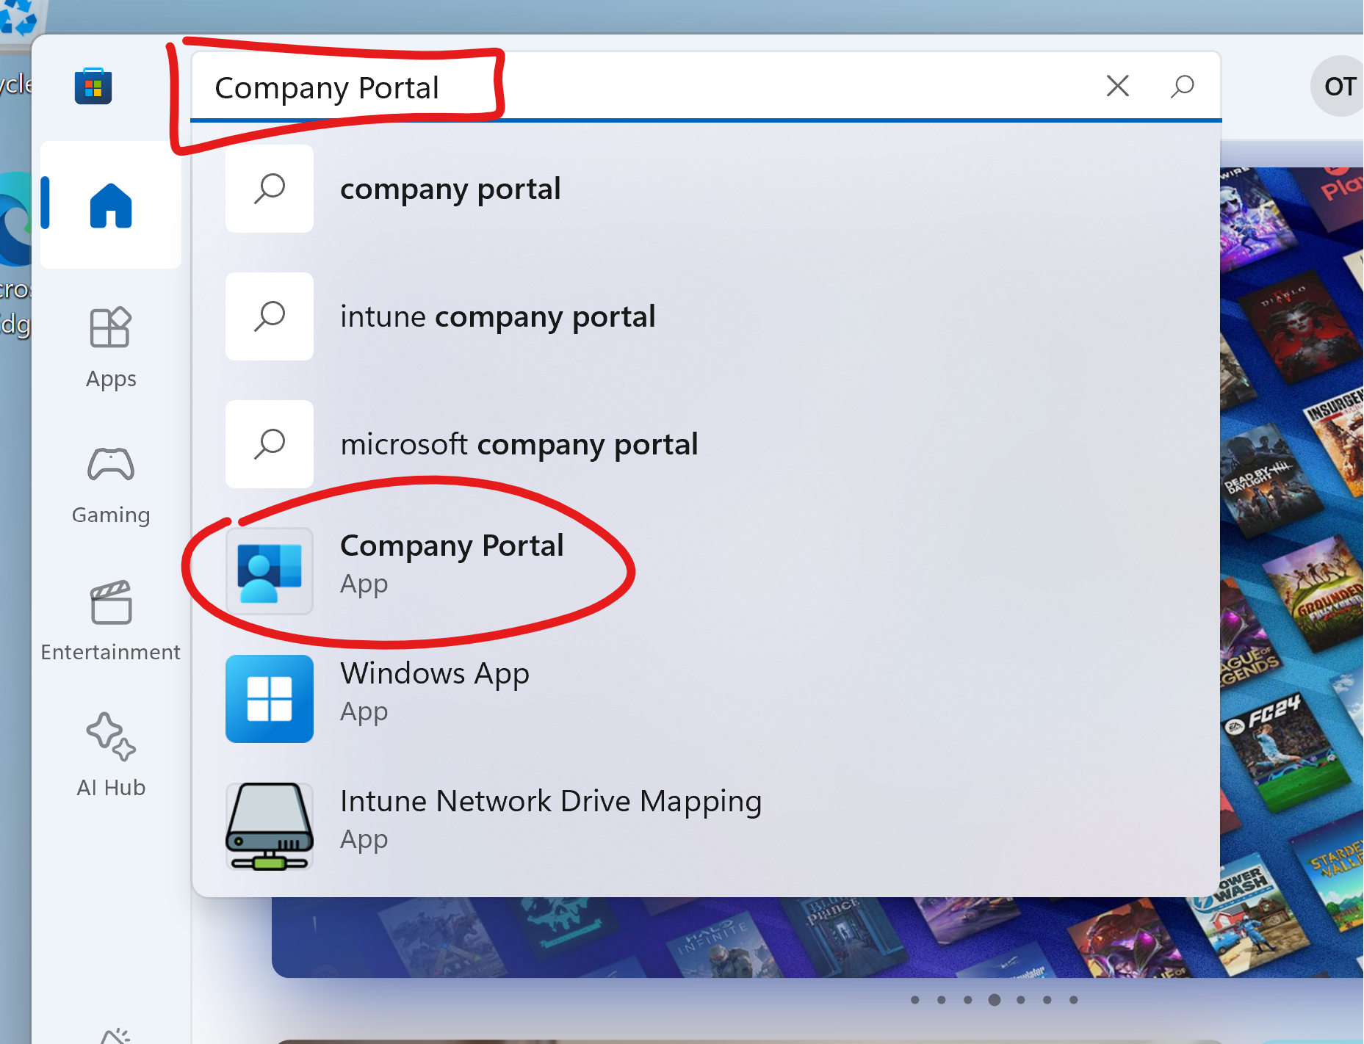Screen dimensions: 1364x1044
Task: Click magnifier icon beside "company portal" suggestion
Action: click(x=270, y=189)
